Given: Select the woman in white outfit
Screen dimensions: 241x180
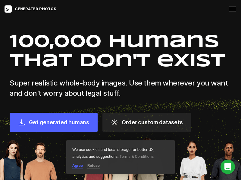Looking at the screenshot, I should pos(193,160).
